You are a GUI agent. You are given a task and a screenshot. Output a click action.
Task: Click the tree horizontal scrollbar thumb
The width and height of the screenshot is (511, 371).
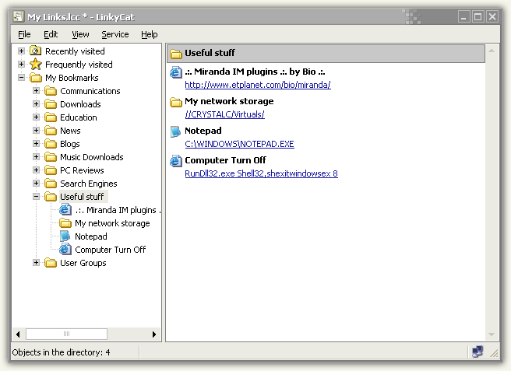pos(66,334)
